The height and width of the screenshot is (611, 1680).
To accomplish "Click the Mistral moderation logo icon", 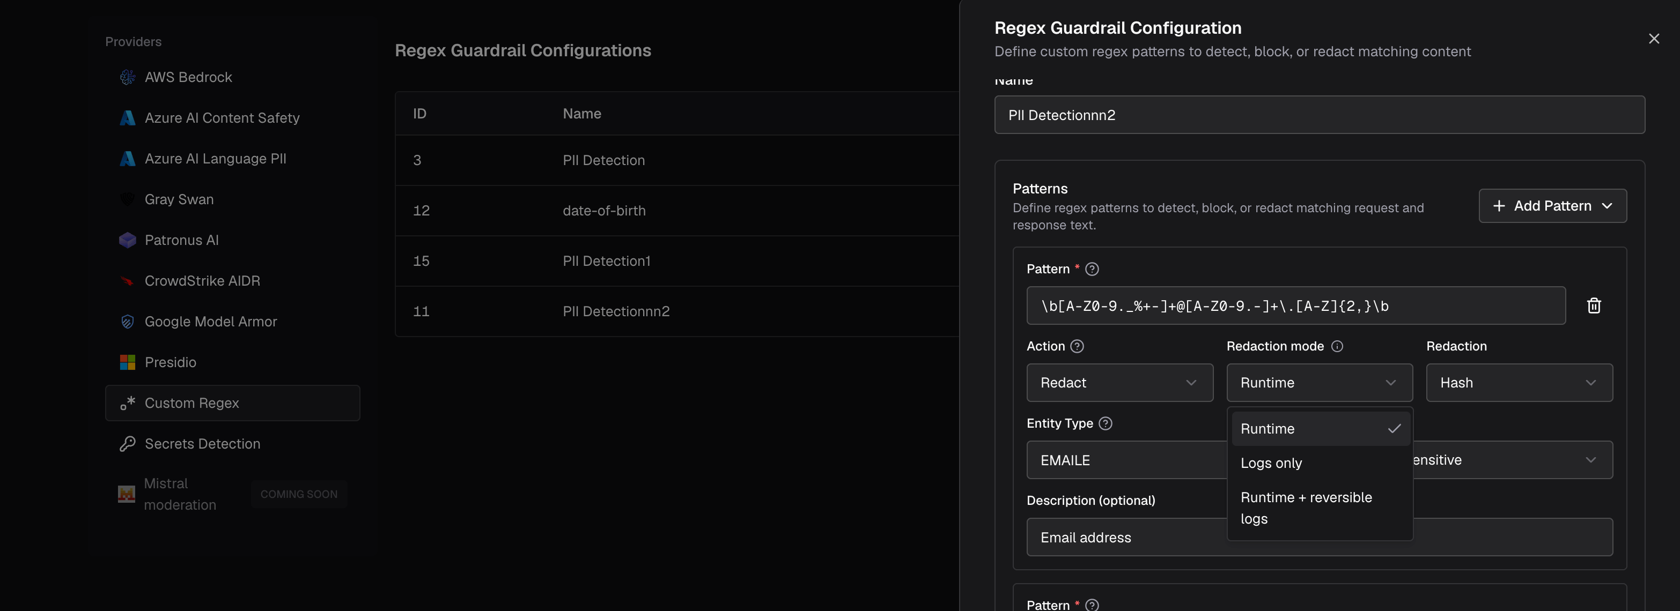I will 126,494.
